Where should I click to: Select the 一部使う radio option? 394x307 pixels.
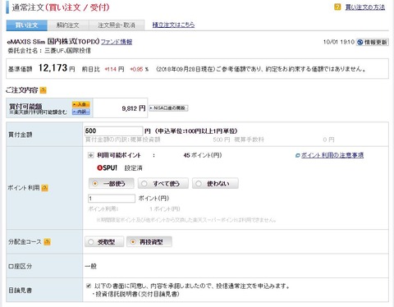tap(112, 184)
